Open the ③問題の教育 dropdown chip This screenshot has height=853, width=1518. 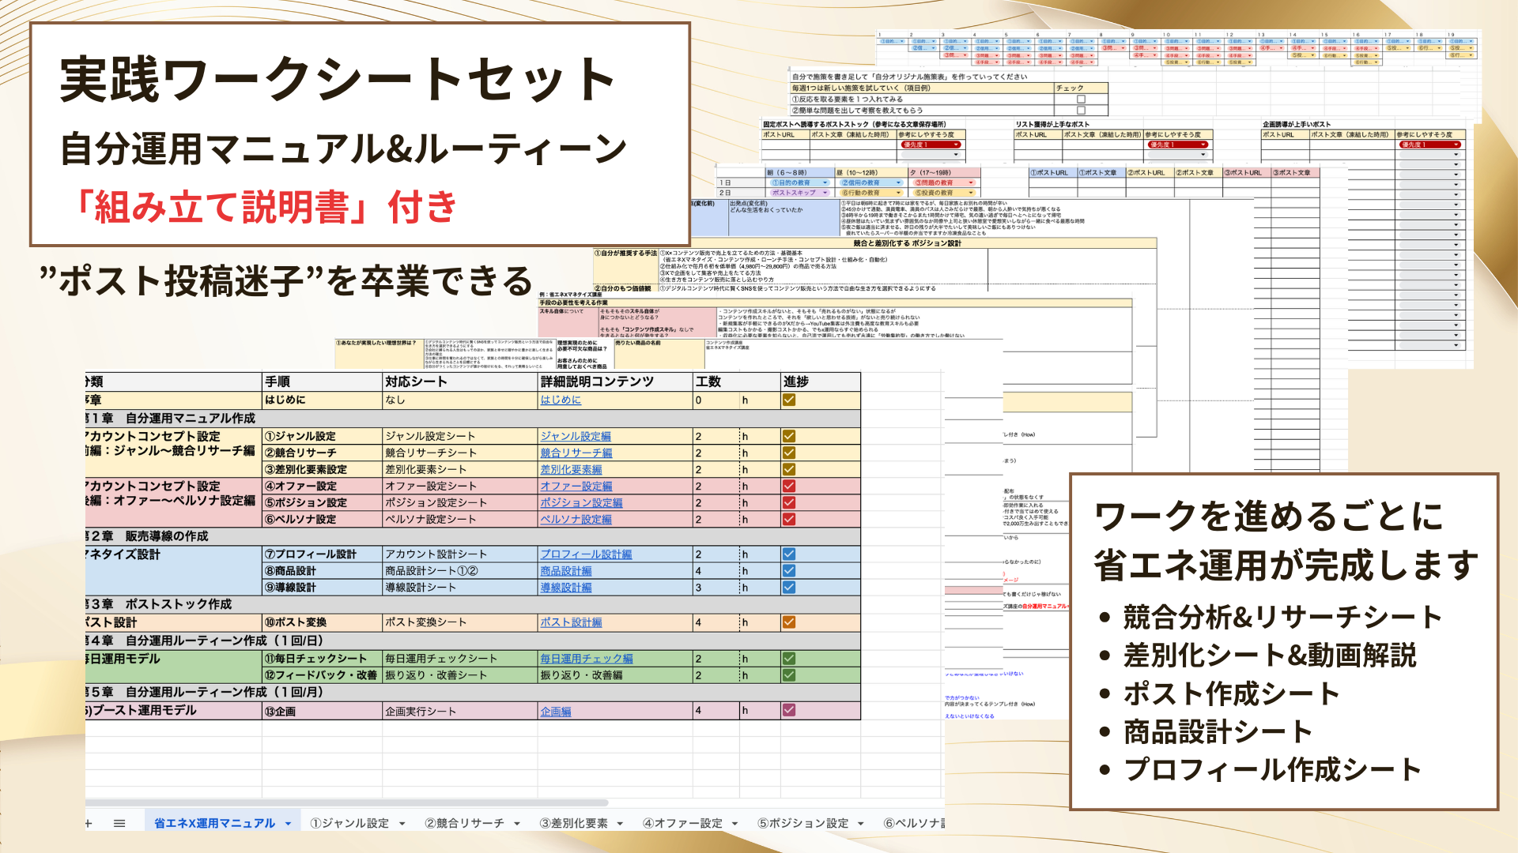[944, 182]
